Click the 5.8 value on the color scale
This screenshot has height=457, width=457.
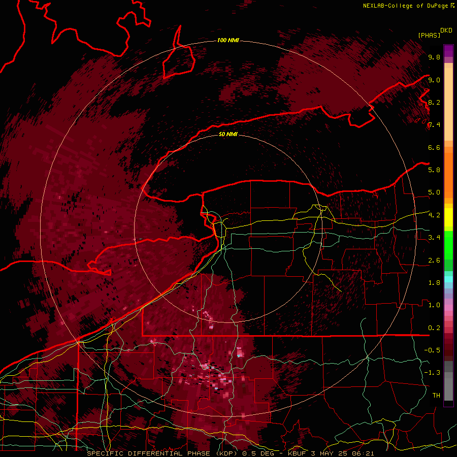tap(434, 170)
